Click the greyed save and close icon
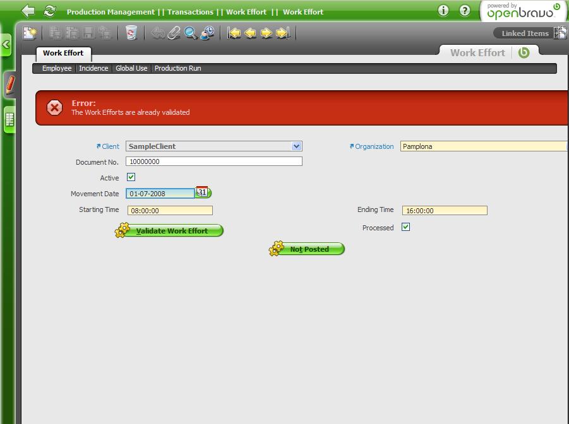Viewport: 569px width, 424px height. coord(104,33)
